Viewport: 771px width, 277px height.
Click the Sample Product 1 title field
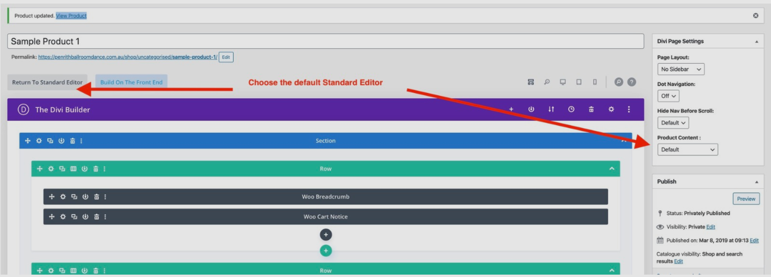click(326, 41)
